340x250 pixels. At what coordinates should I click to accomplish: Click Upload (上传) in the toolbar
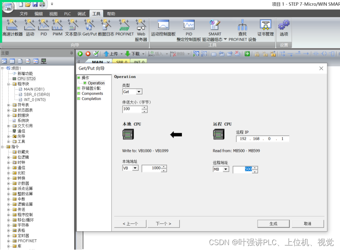tap(111, 54)
